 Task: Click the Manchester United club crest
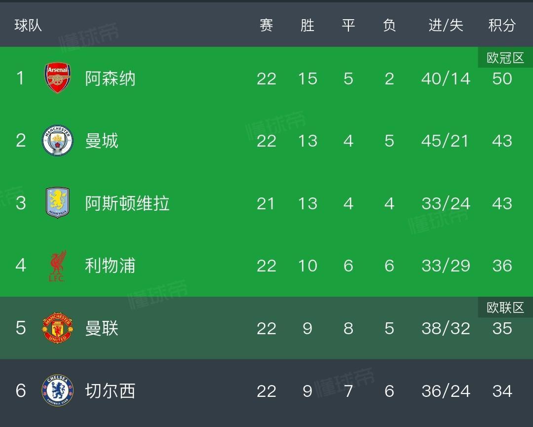[x=58, y=328]
